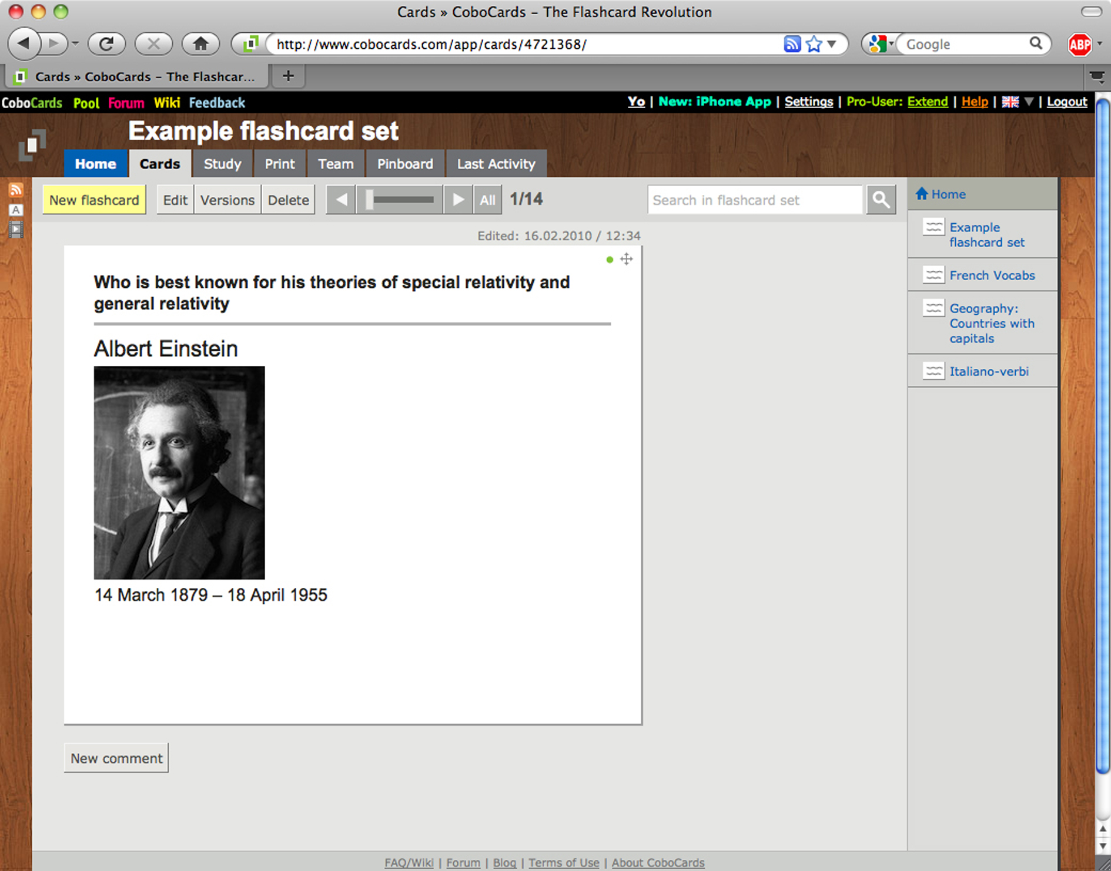Screen dimensions: 1111x871
Task: Click the flashcard search magnifier button
Action: click(x=881, y=200)
